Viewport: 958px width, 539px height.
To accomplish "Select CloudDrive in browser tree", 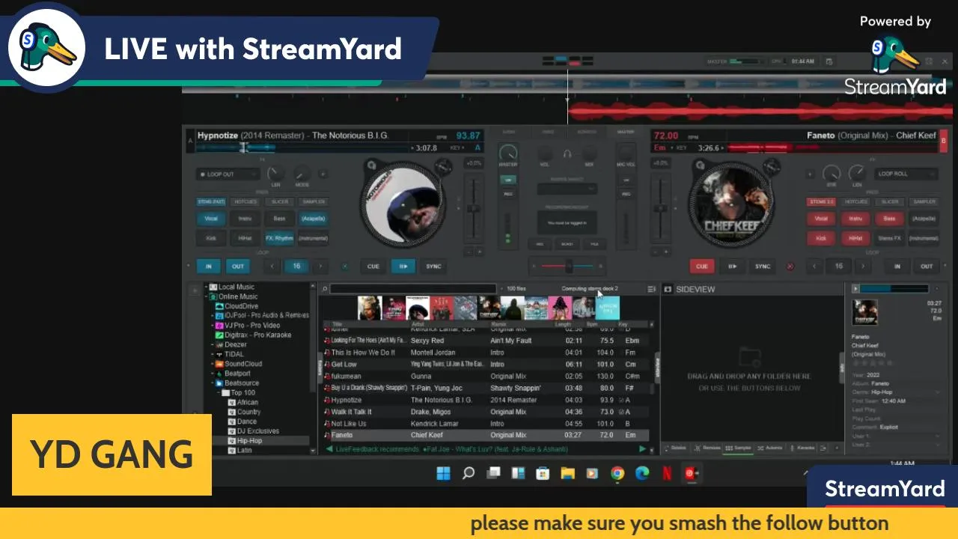I will [x=241, y=305].
